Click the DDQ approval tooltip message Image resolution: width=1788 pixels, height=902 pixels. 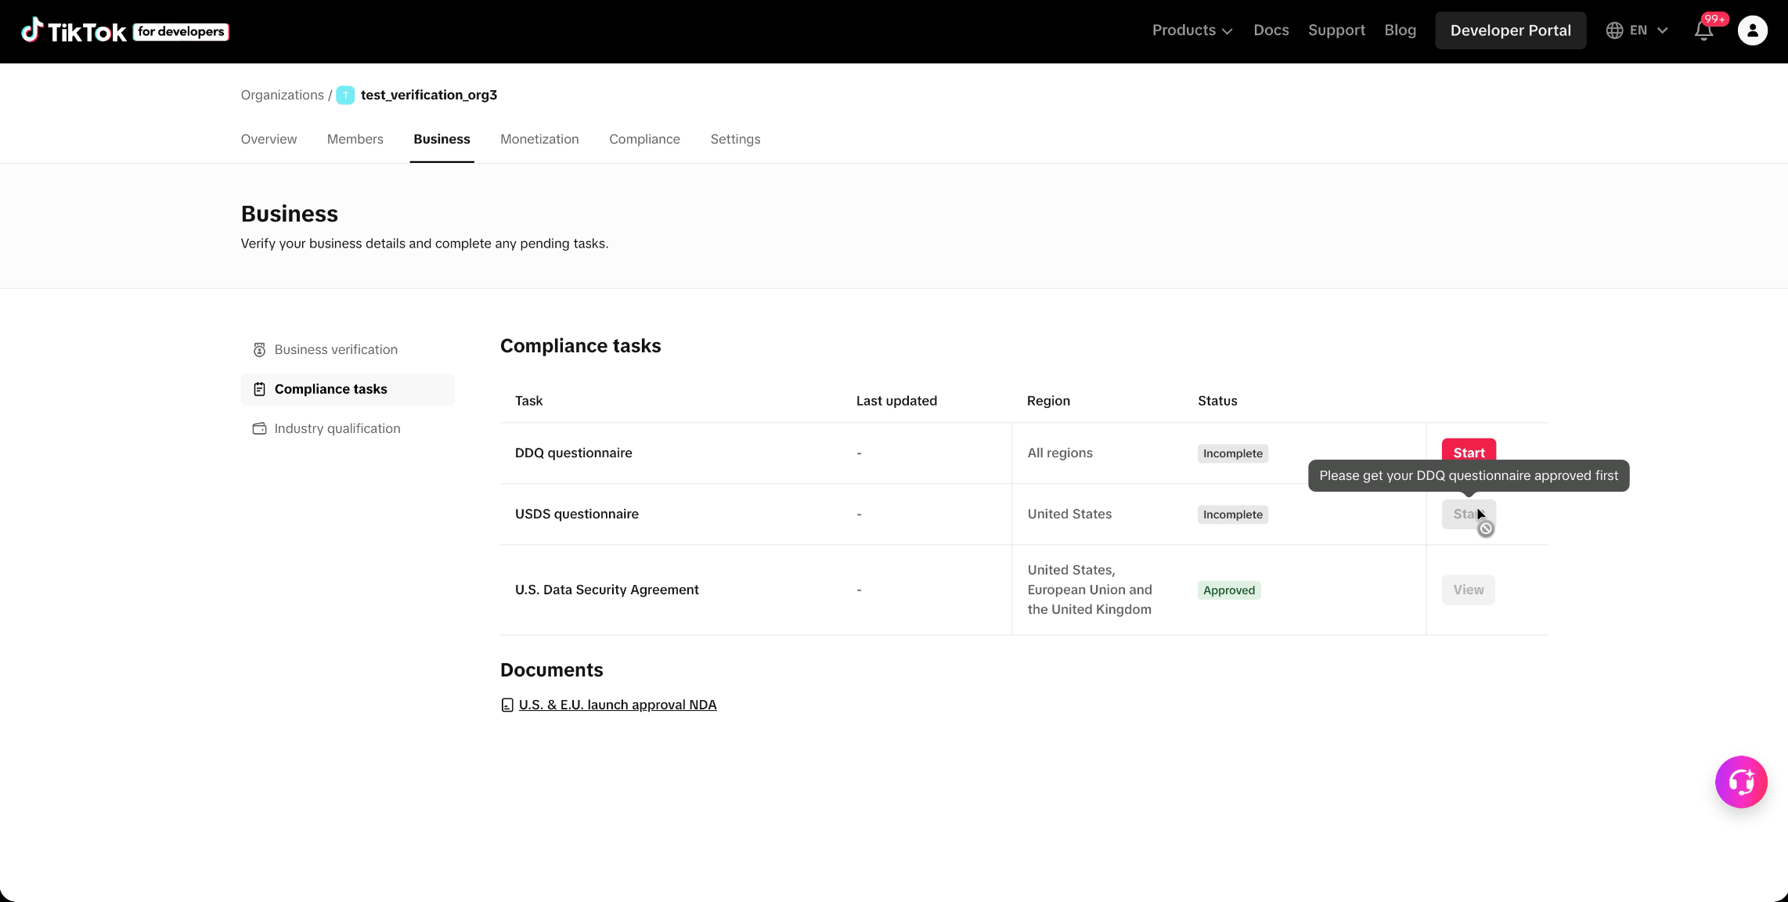pyautogui.click(x=1469, y=475)
